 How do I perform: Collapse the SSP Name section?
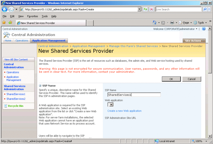click(x=40, y=86)
